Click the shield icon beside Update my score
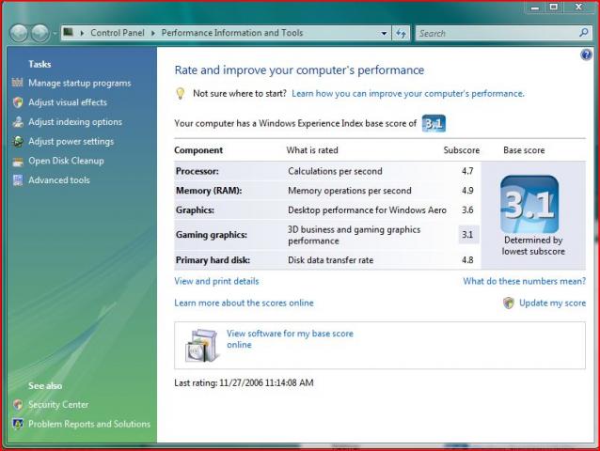The width and height of the screenshot is (600, 451). click(x=508, y=303)
